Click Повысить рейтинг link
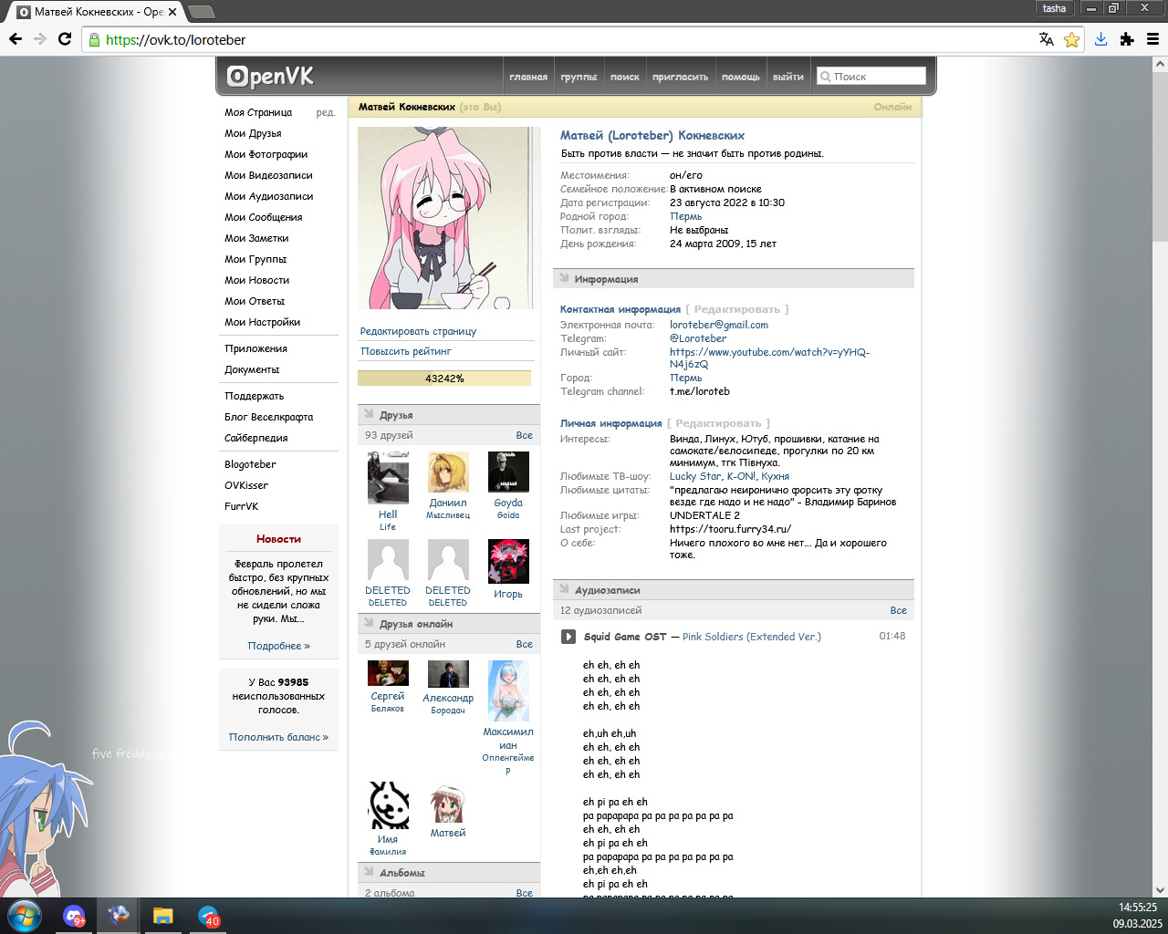This screenshot has width=1168, height=934. [406, 351]
